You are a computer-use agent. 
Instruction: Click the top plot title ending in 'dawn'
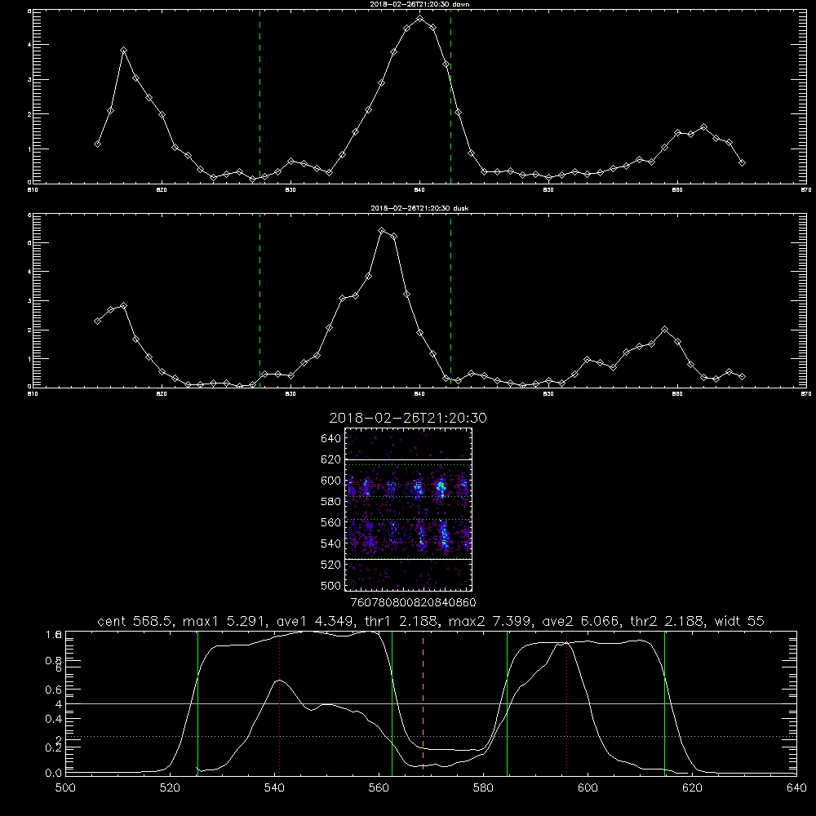(419, 4)
